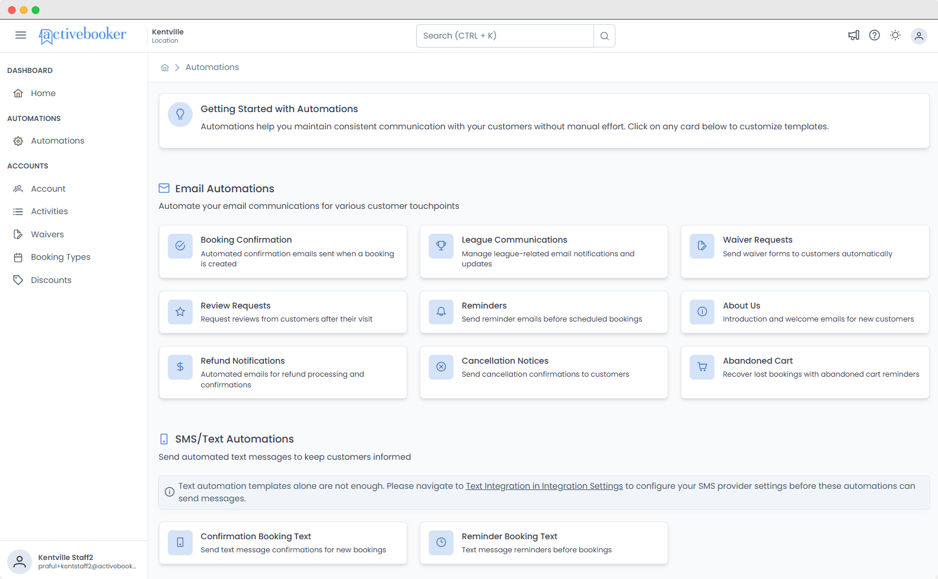This screenshot has height=579, width=938.
Task: Click the breadcrumb chevron separator
Action: tap(177, 68)
